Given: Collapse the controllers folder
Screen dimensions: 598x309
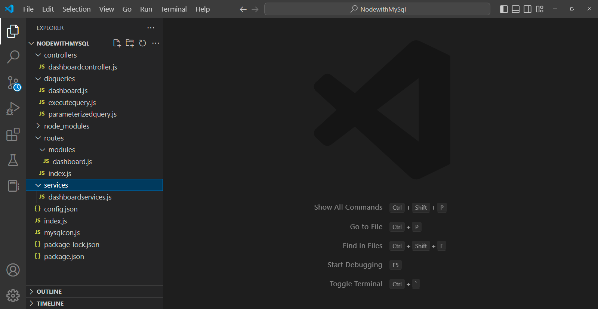Looking at the screenshot, I should (38, 55).
